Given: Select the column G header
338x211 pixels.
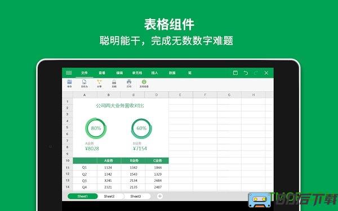Looking at the screenshot, I should point(229,95).
